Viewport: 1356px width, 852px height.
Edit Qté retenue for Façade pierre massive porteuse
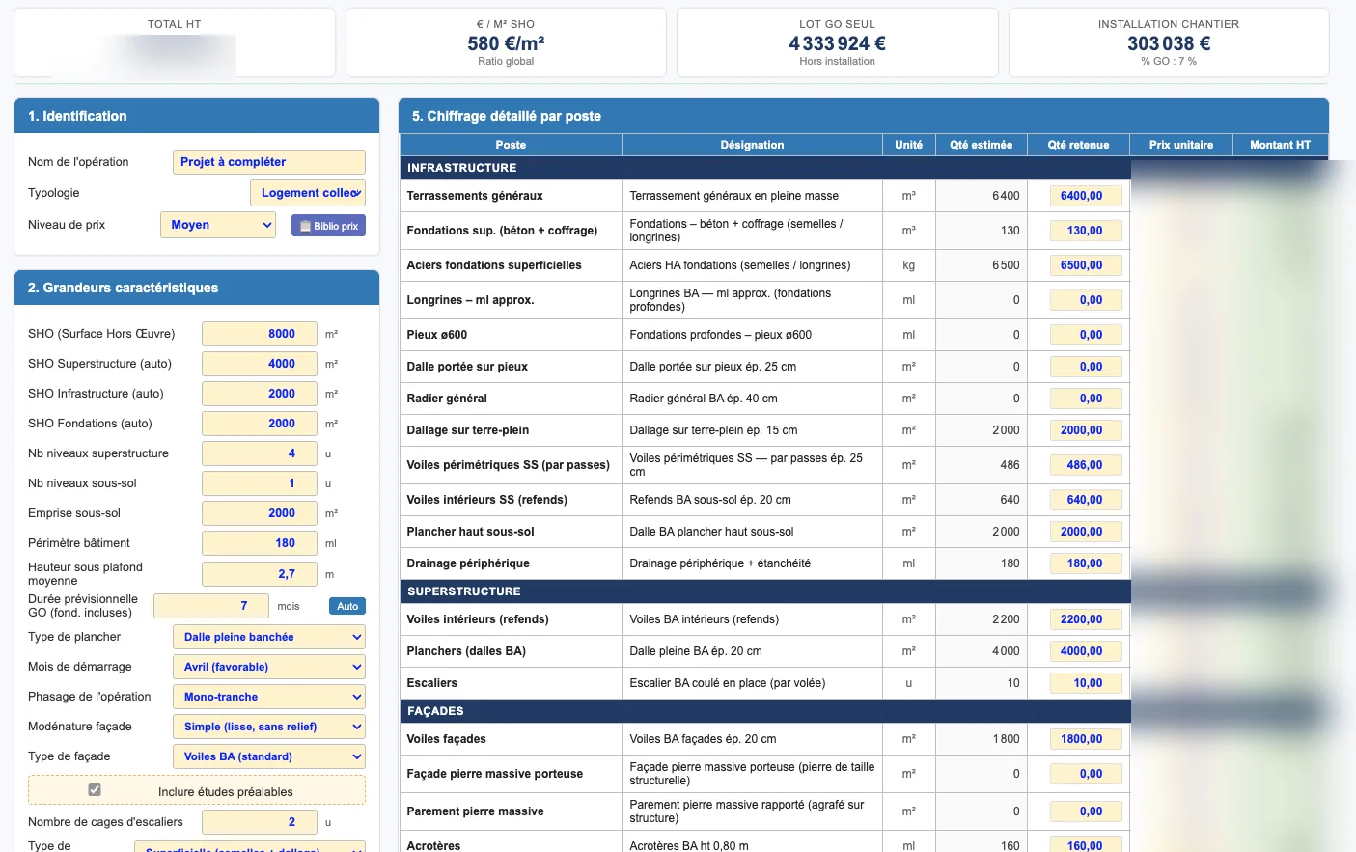tap(1086, 774)
